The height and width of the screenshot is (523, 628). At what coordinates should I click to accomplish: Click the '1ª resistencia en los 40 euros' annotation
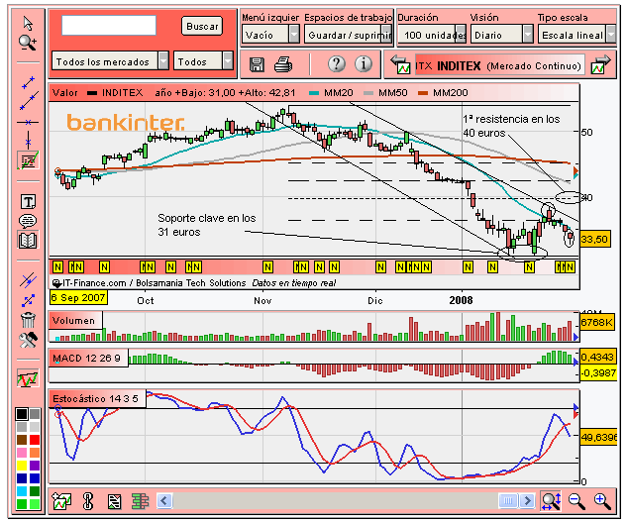click(x=511, y=126)
